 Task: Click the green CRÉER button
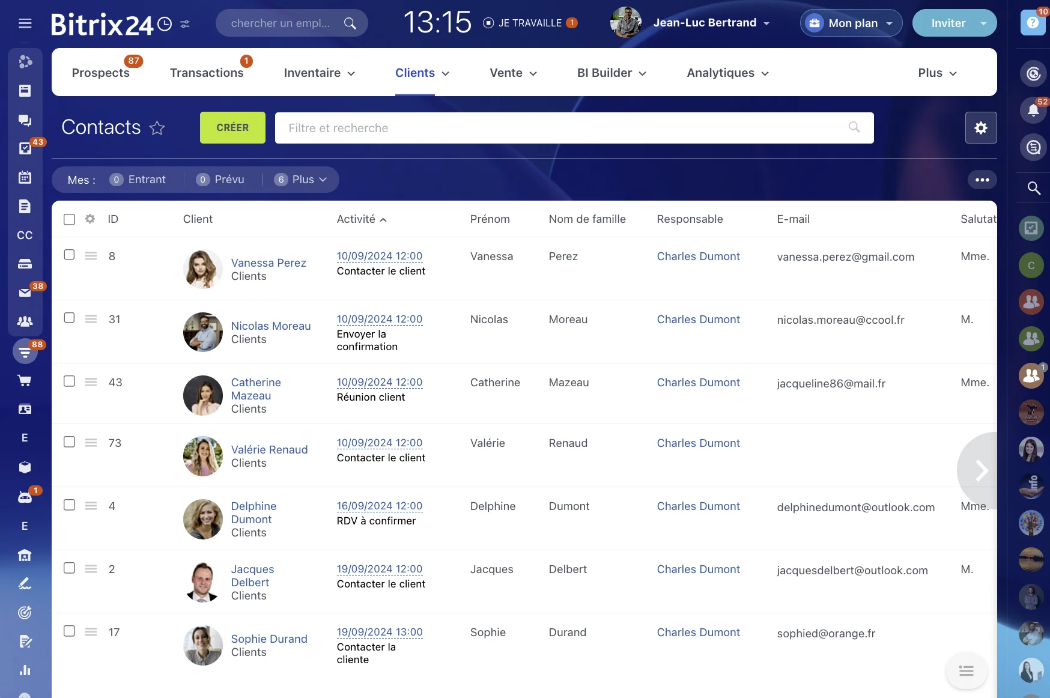pyautogui.click(x=232, y=127)
